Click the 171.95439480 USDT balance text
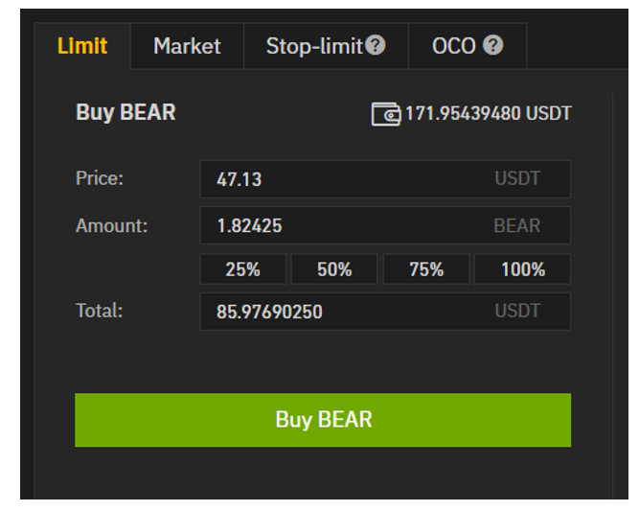Screen dimensions: 639x511 pos(489,113)
